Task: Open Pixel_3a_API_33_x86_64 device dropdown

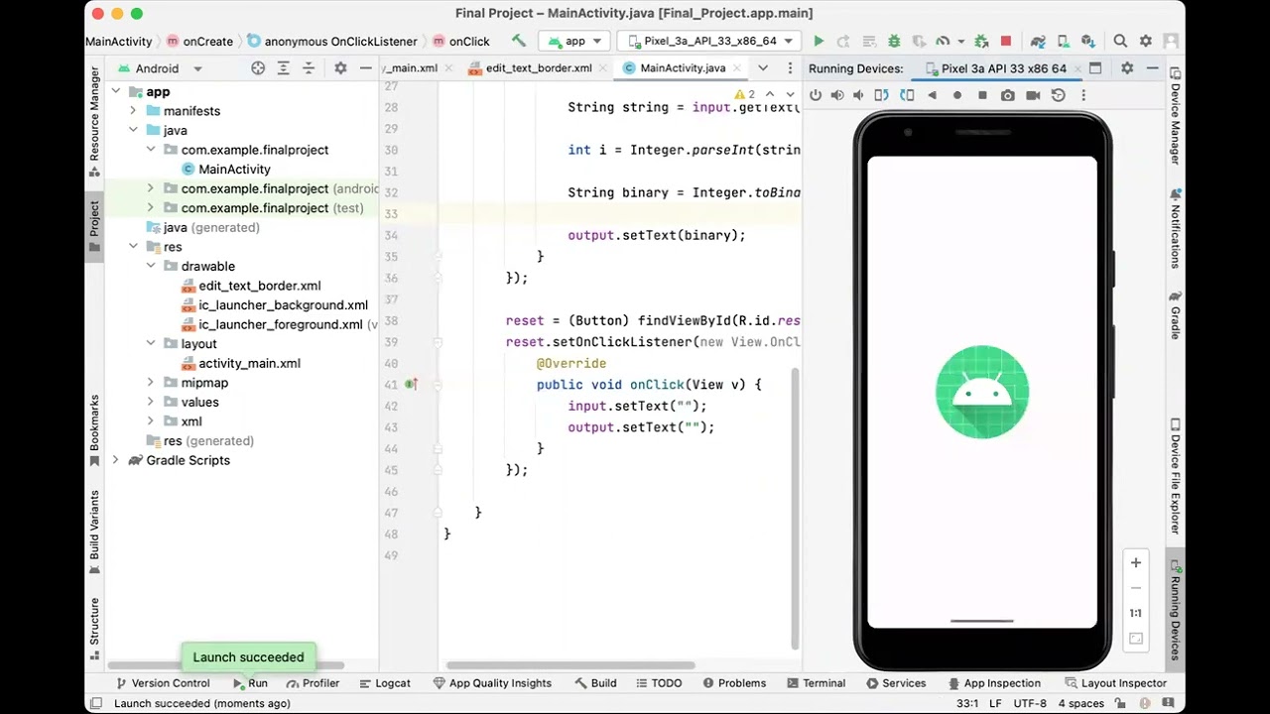Action: click(708, 41)
